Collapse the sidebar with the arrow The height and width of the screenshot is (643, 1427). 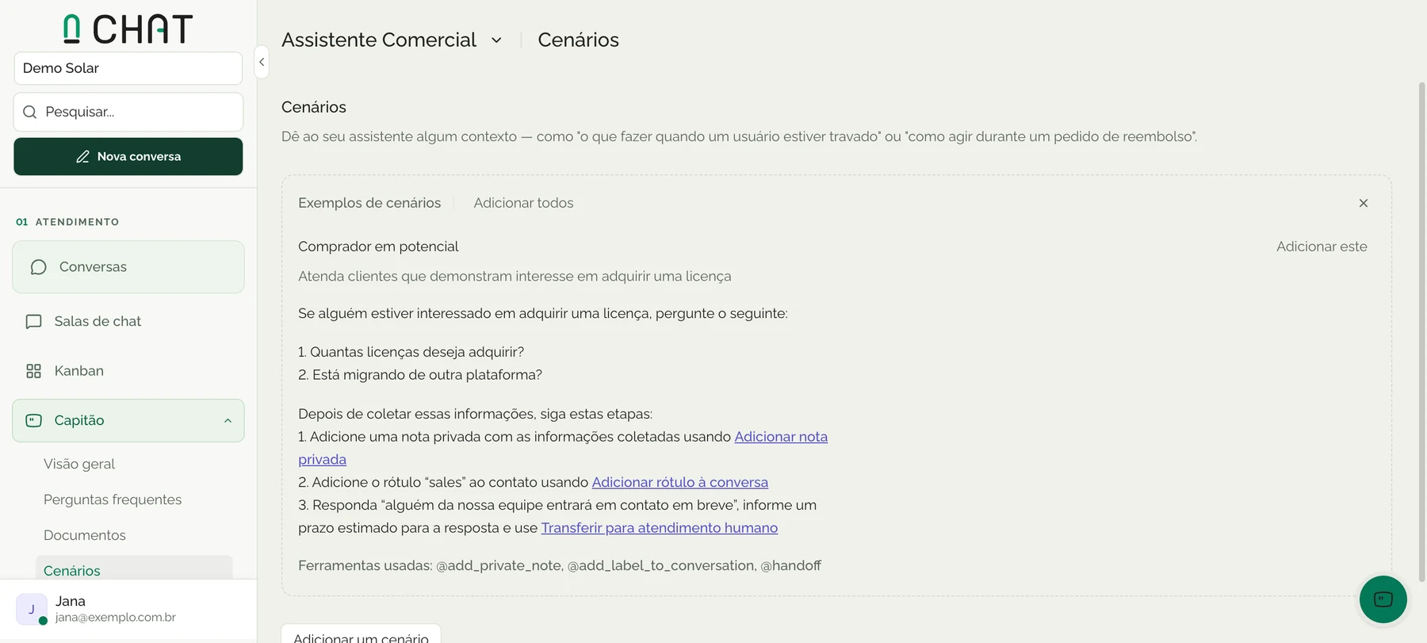point(262,62)
